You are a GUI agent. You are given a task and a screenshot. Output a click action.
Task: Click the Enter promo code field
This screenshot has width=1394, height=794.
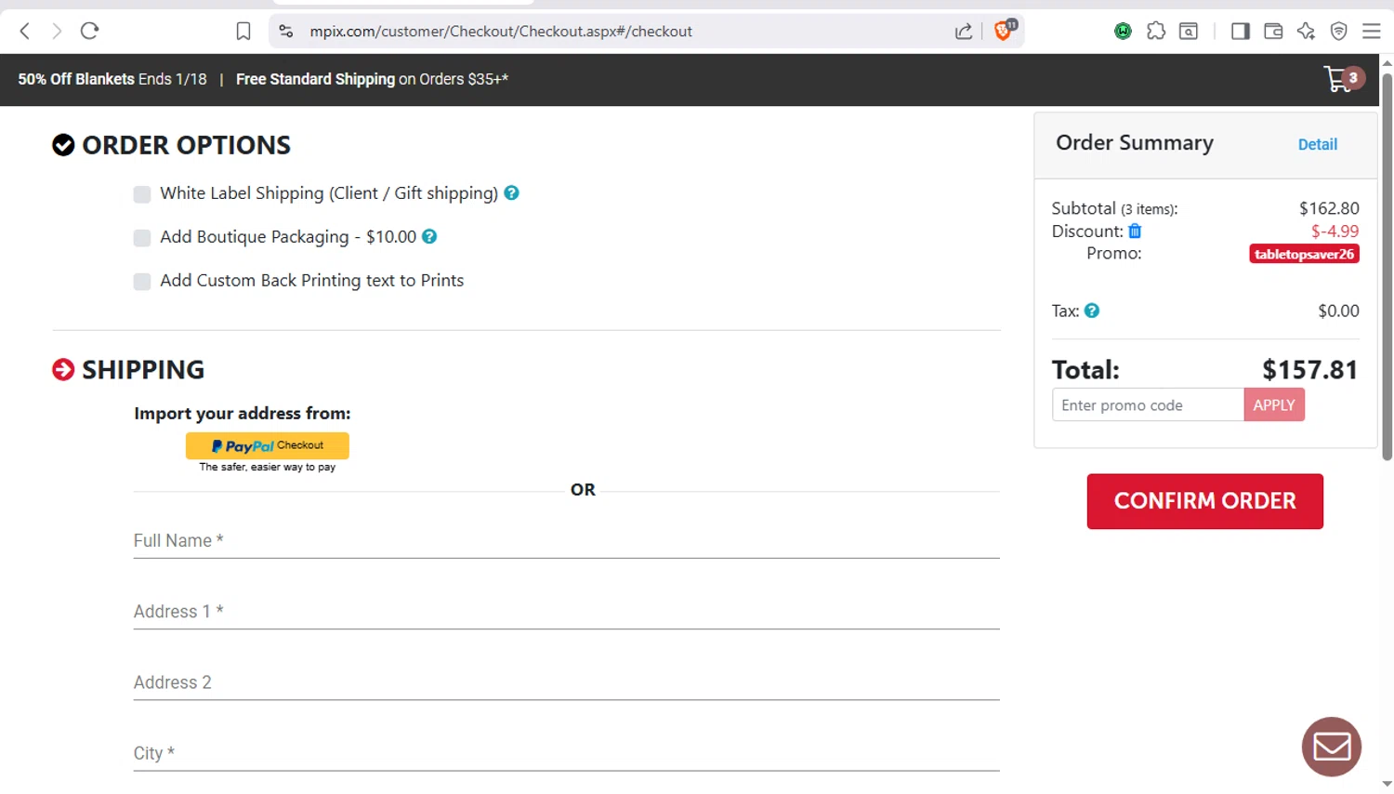click(x=1148, y=405)
